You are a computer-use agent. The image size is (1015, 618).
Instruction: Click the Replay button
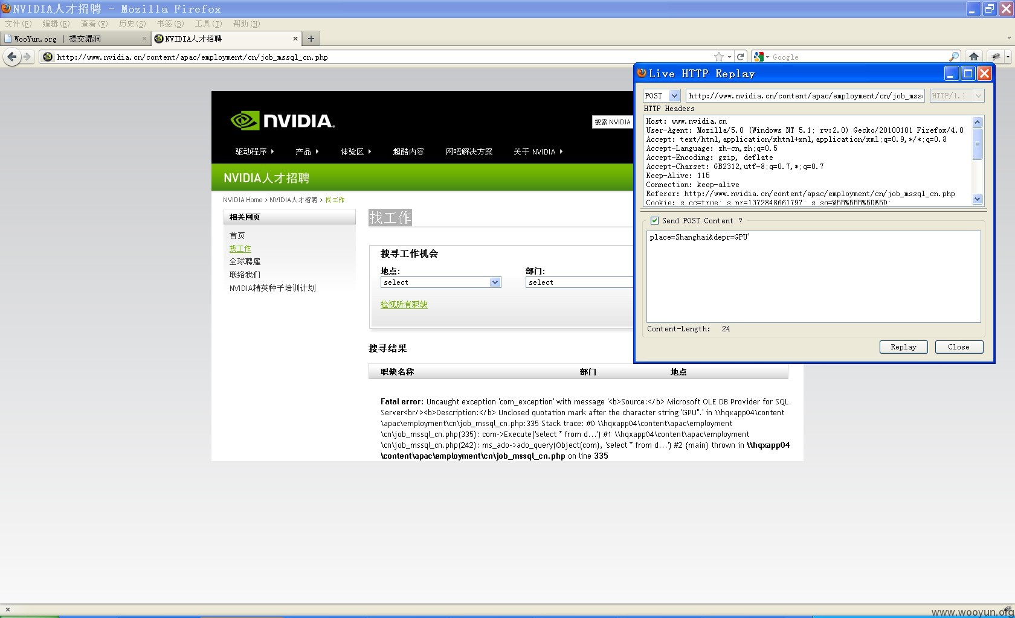(x=903, y=347)
